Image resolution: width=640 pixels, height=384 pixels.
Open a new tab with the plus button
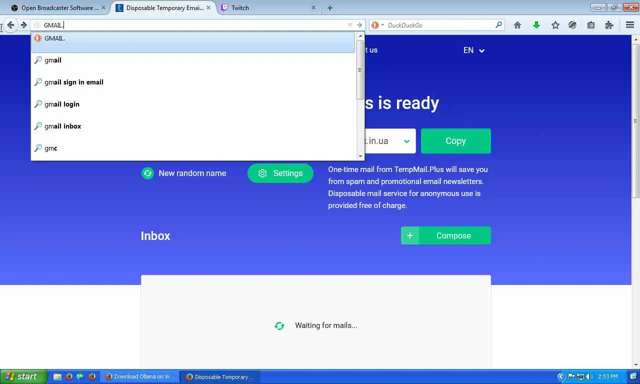pyautogui.click(x=330, y=7)
